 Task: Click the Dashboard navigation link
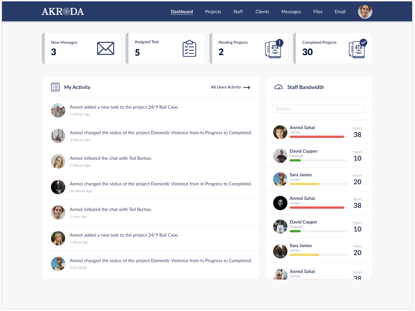182,12
